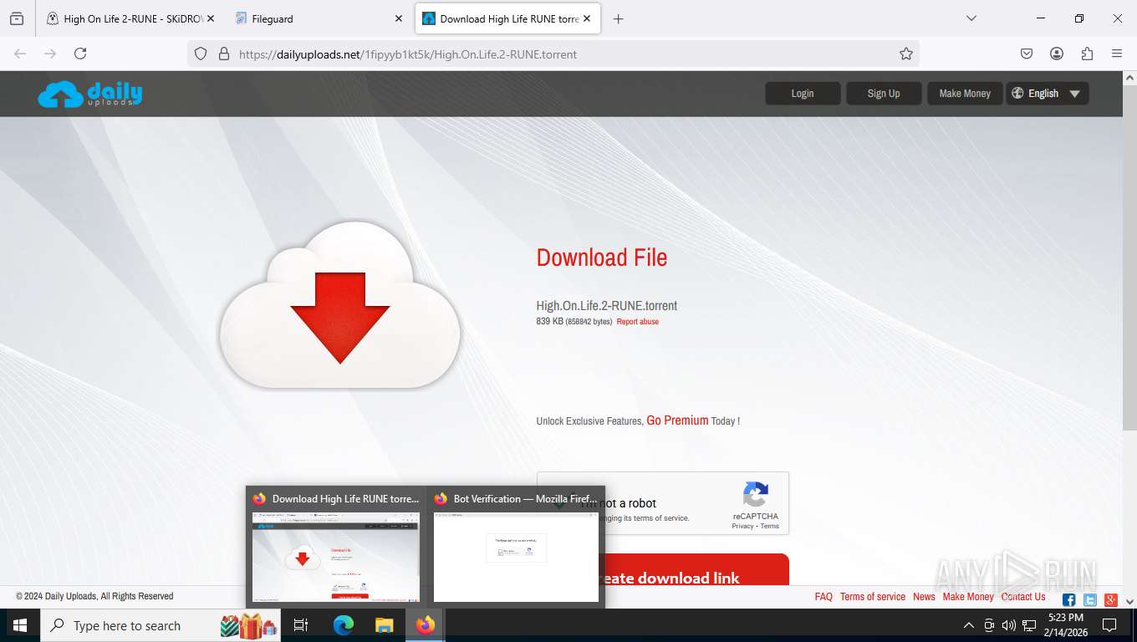
Task: Click the forward navigation arrow
Action: (50, 53)
